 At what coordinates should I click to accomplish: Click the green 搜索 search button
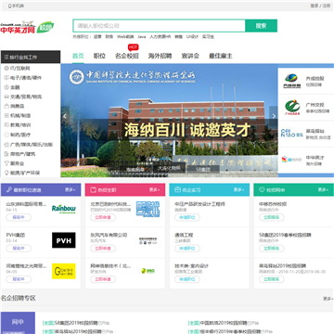pos(261,26)
